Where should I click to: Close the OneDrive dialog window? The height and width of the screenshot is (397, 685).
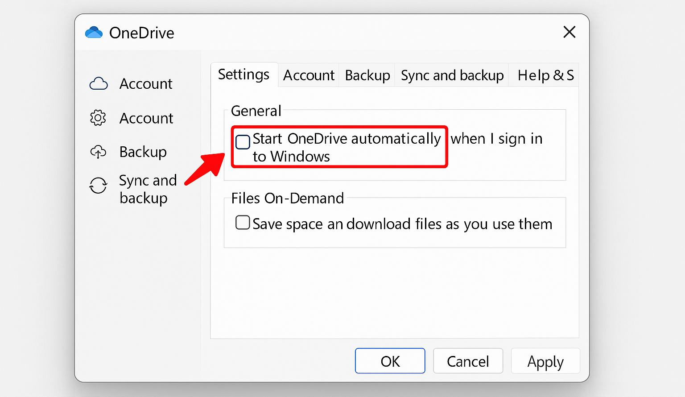click(x=569, y=32)
